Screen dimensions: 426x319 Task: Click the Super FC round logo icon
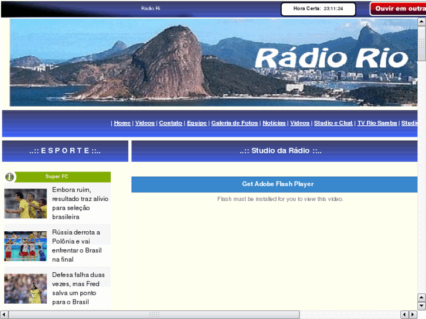10,177
